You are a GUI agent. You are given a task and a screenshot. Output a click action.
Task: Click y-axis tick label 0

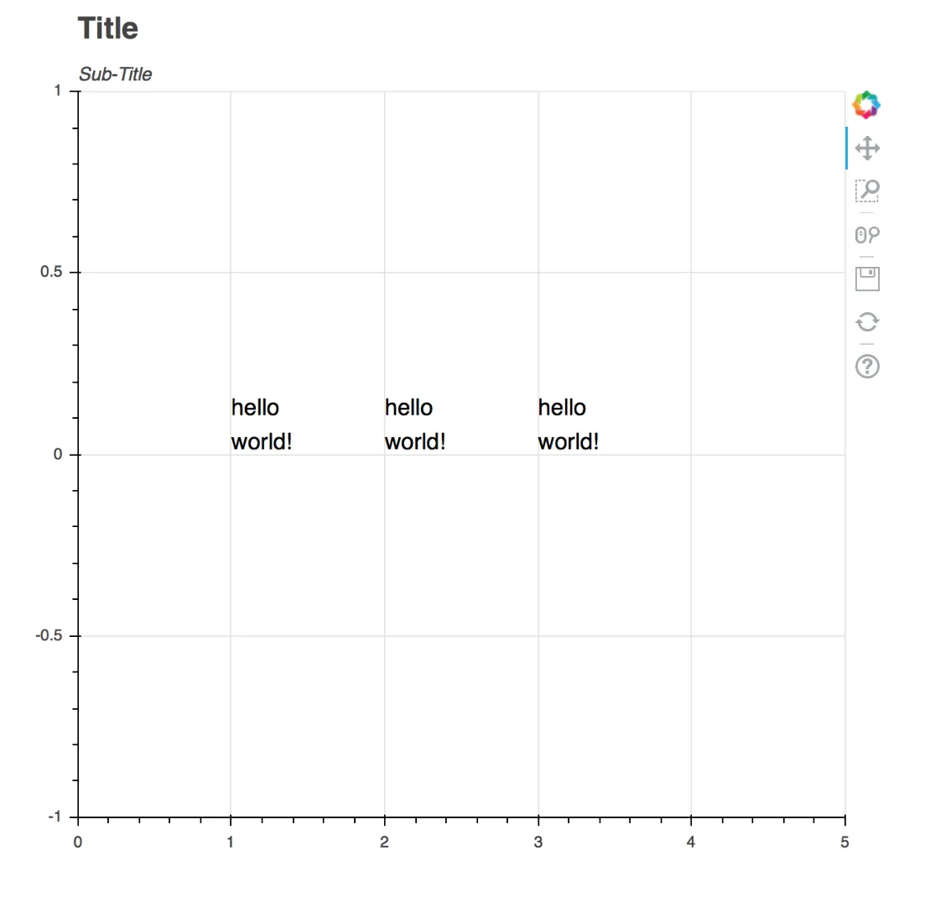pyautogui.click(x=58, y=454)
